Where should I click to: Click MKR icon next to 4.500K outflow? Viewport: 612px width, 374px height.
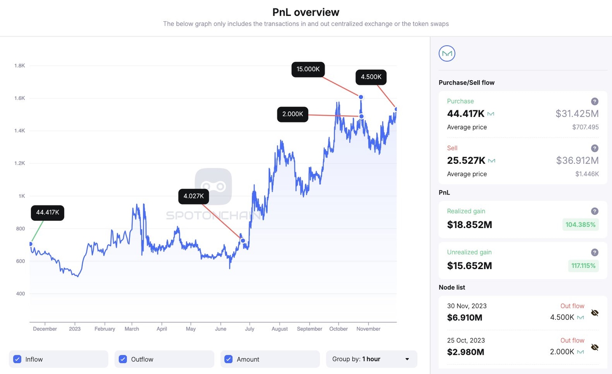coord(581,318)
